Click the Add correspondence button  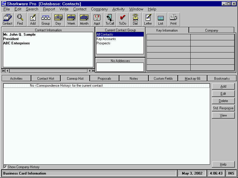[x=223, y=86]
